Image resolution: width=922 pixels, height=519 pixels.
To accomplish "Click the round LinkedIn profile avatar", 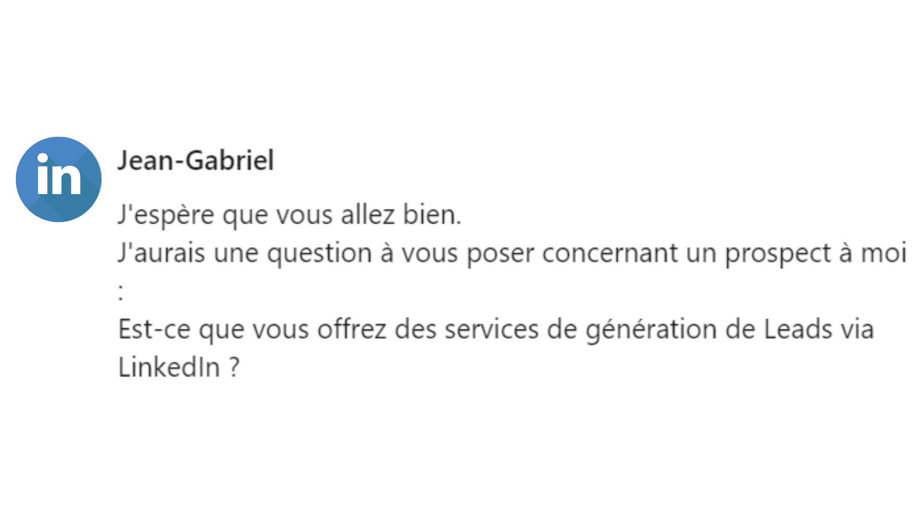I will [59, 179].
